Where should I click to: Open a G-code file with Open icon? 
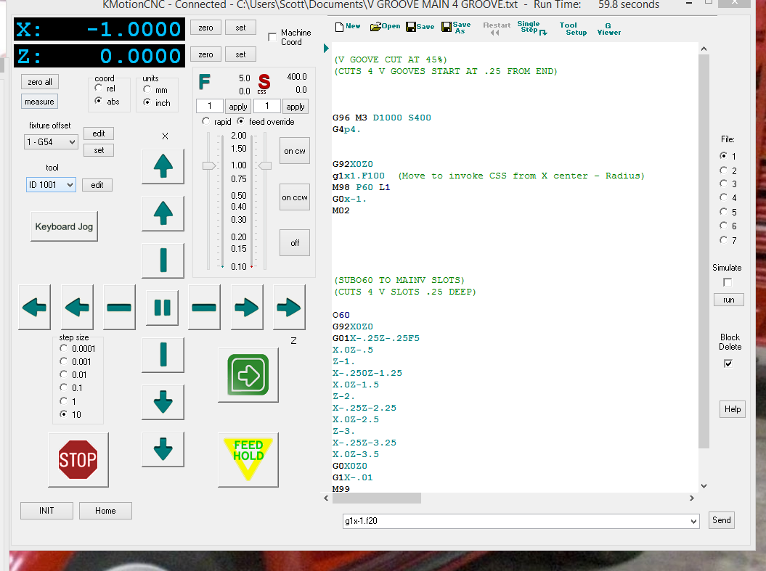[x=386, y=27]
